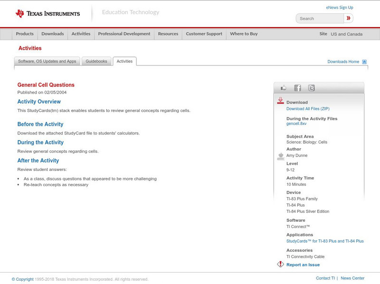Open the Software, OS Updates and Apps tab

click(47, 61)
